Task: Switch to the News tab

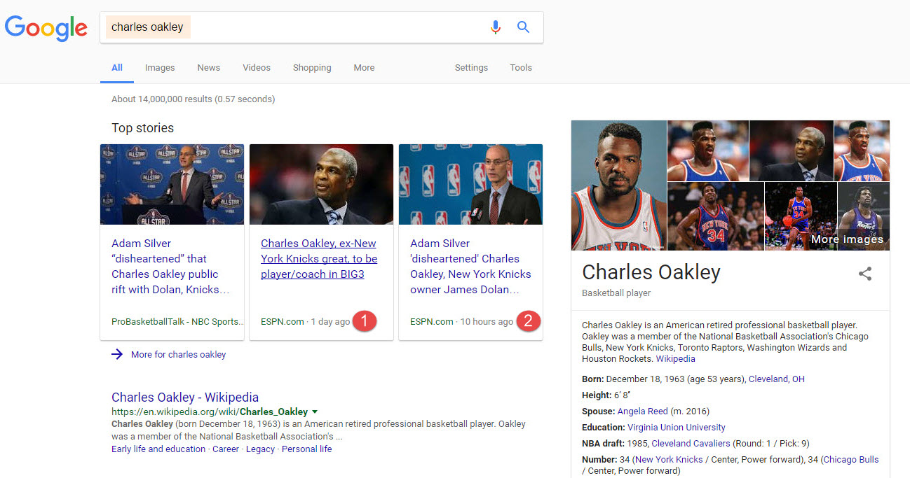Action: click(209, 68)
